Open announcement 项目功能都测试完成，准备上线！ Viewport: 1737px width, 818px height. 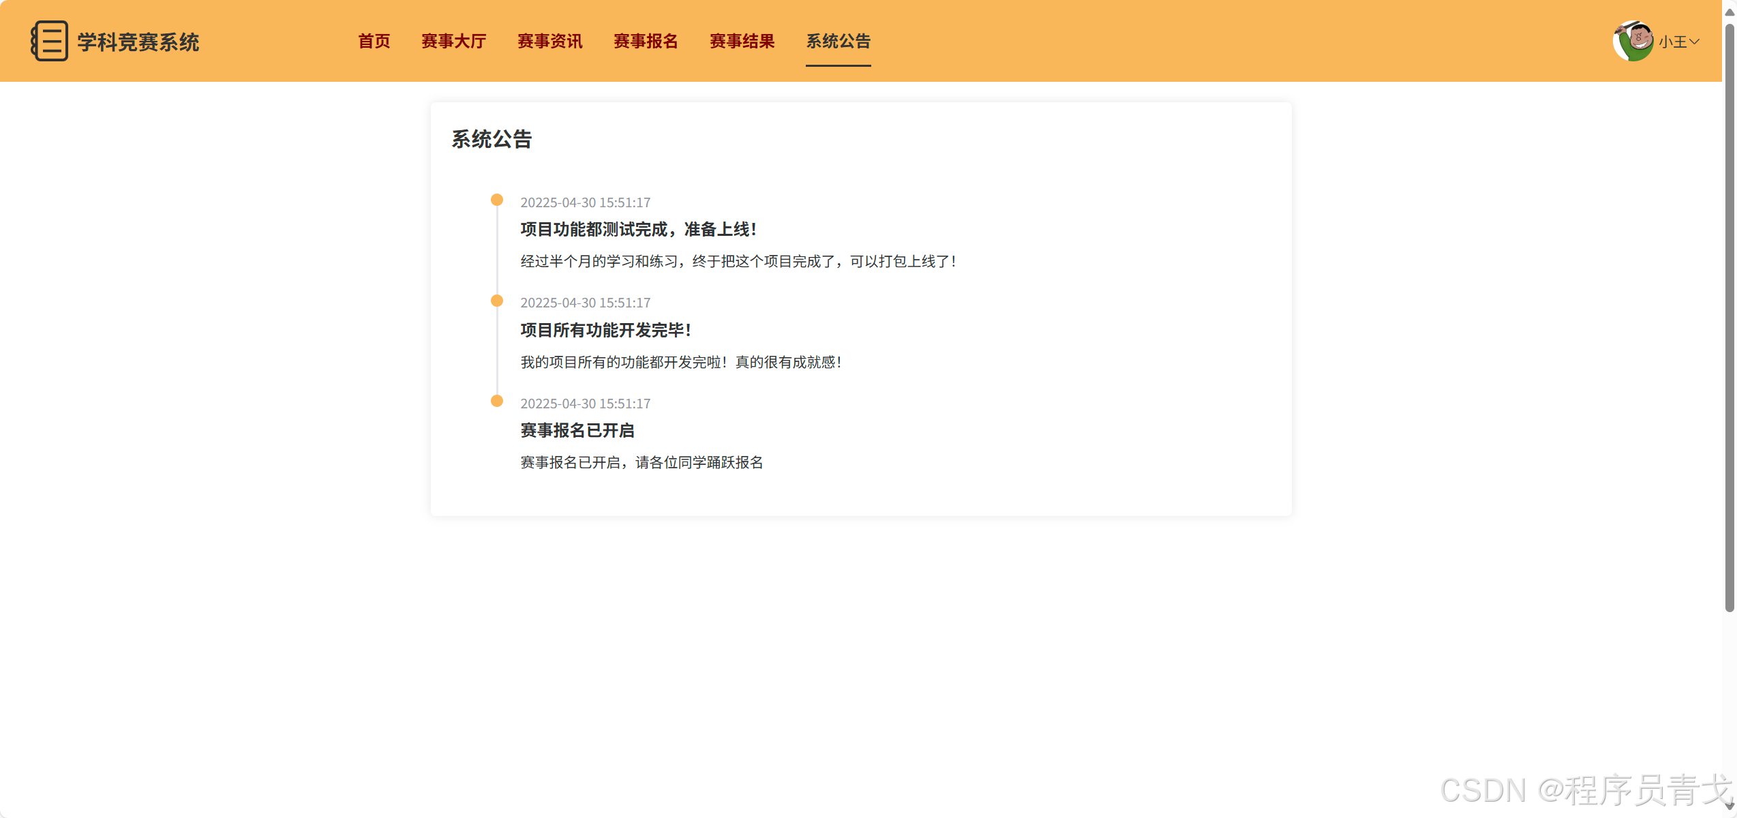(x=638, y=230)
